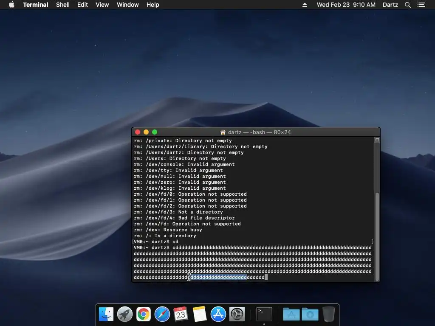Open Applications folder stack in Dock
This screenshot has width=435, height=326.
click(291, 315)
